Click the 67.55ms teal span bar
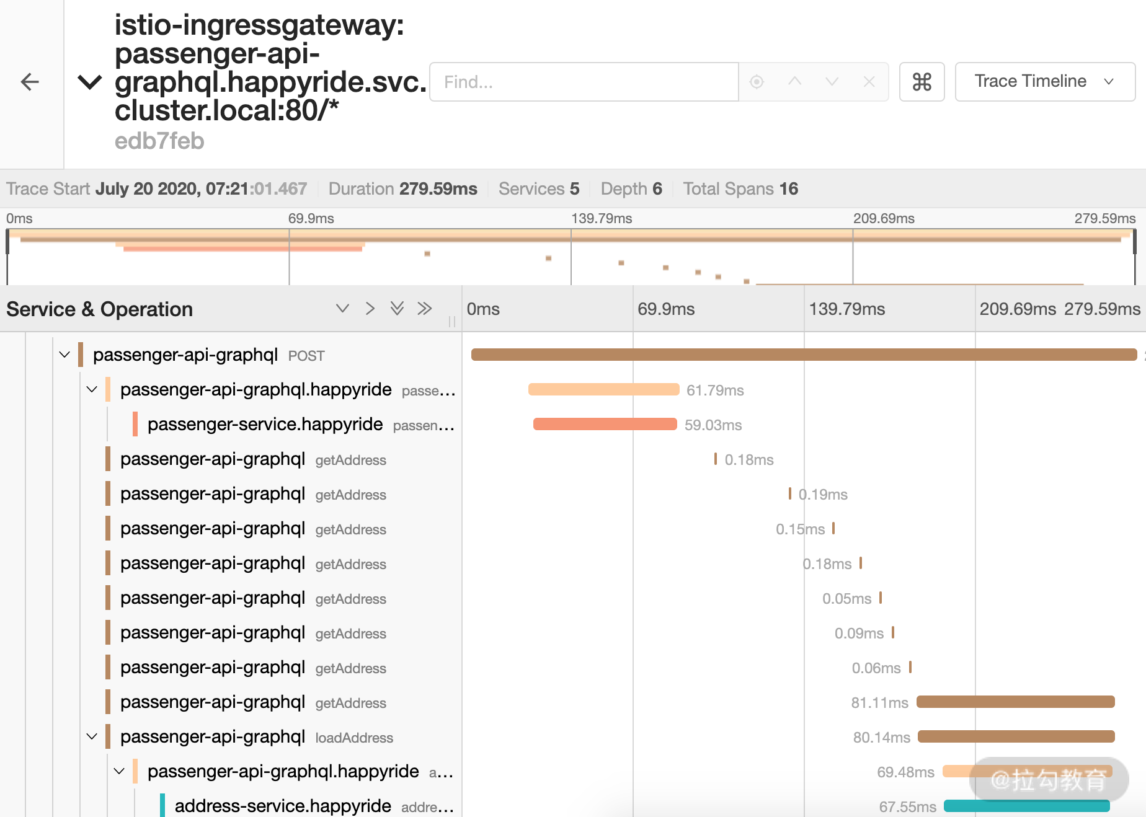The width and height of the screenshot is (1146, 817). [x=1027, y=806]
